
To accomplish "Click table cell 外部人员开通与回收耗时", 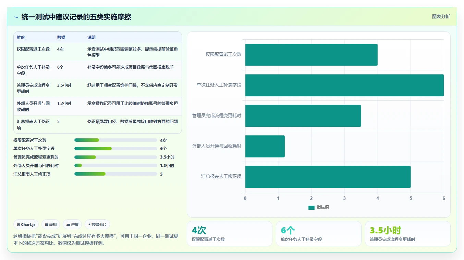I will pos(33,106).
